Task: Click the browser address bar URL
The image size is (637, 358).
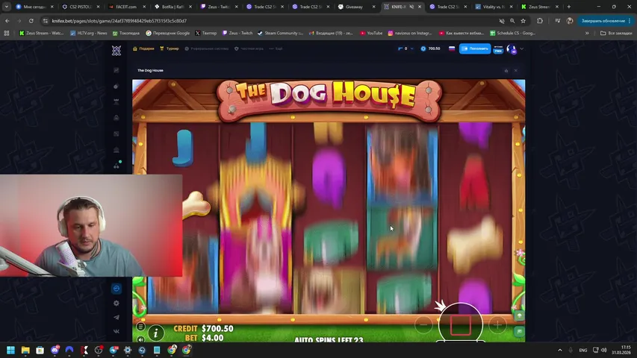Action: (224, 21)
